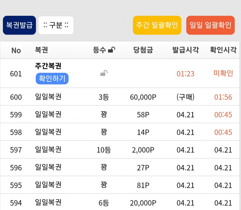Click the 미확인 status text

tap(223, 73)
